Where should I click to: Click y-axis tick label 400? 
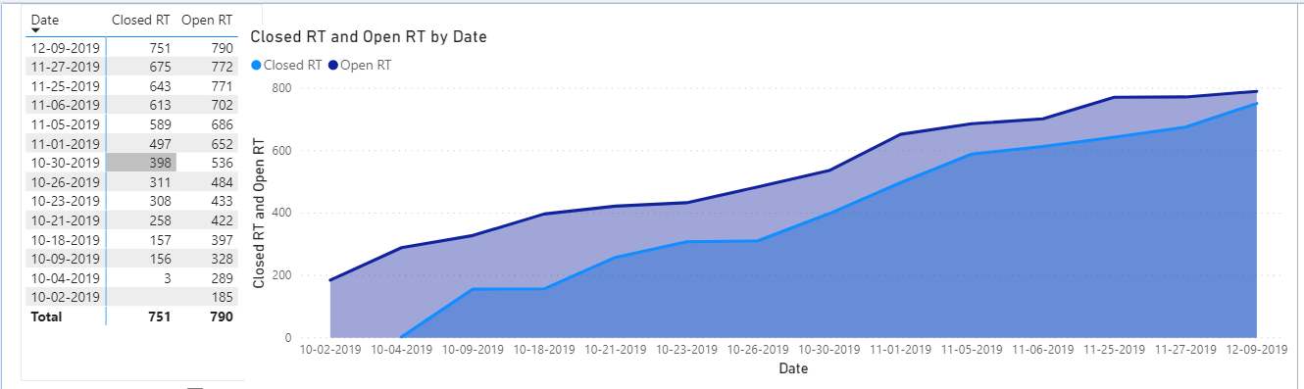281,213
